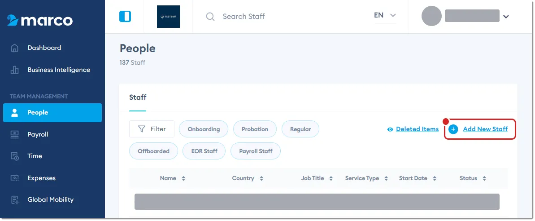Click the eye icon beside Deleted Items
This screenshot has height=221, width=535.
coord(390,129)
